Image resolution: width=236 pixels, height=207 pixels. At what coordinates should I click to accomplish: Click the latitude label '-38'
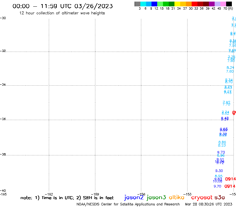tap(3, 154)
